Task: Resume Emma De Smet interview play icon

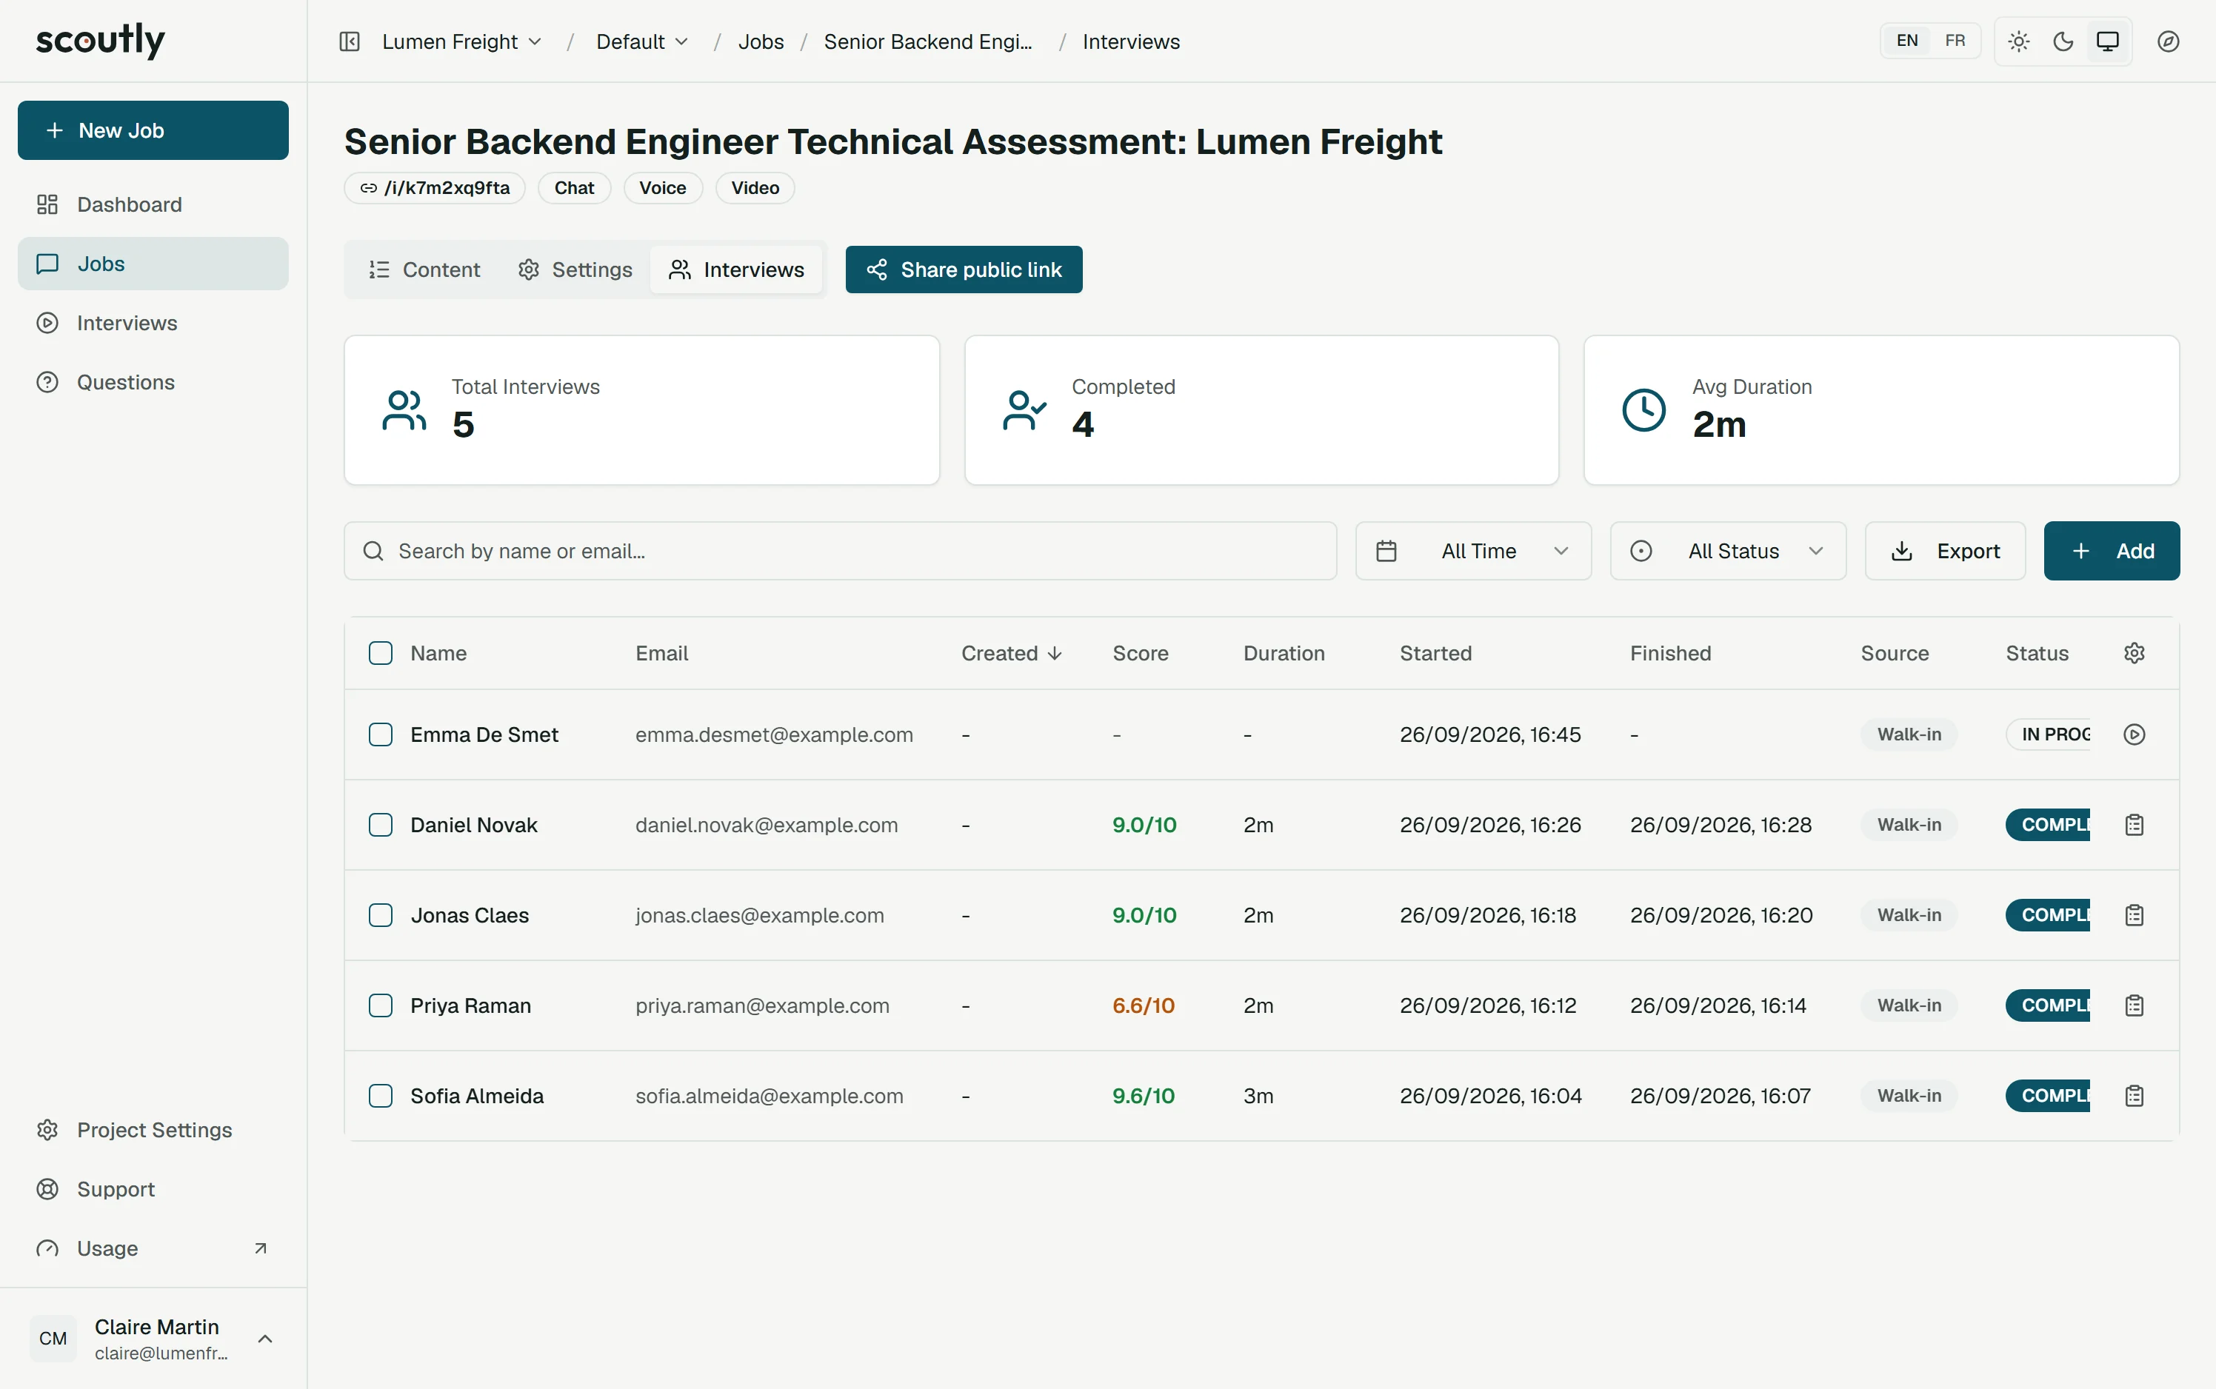Action: pyautogui.click(x=2135, y=734)
